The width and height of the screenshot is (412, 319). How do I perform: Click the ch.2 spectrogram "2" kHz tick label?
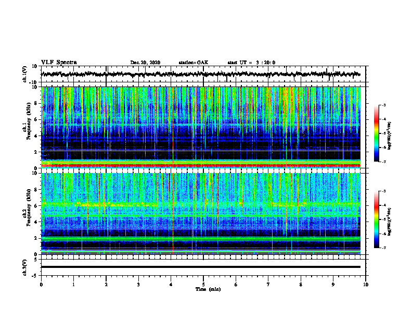click(36, 238)
